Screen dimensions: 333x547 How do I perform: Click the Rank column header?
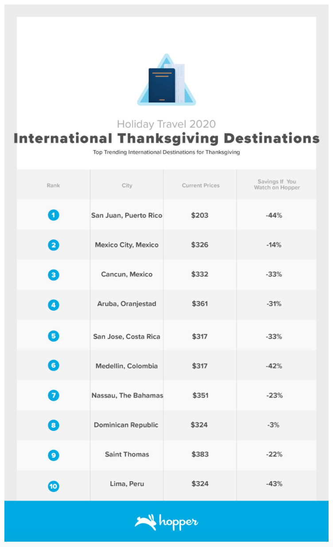[x=53, y=185]
